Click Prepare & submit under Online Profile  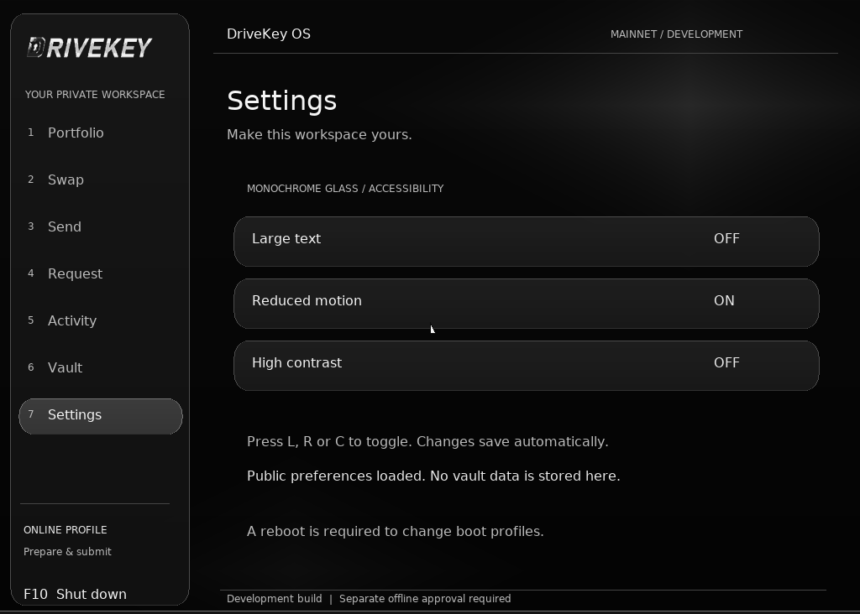[x=67, y=552]
